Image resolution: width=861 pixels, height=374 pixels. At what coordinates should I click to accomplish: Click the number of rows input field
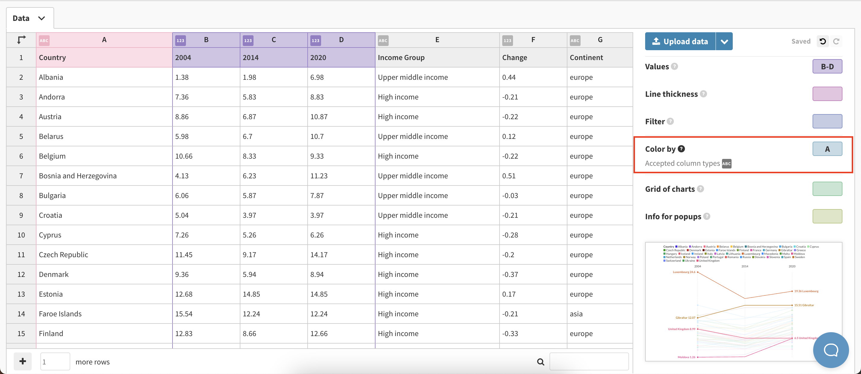[x=55, y=361]
